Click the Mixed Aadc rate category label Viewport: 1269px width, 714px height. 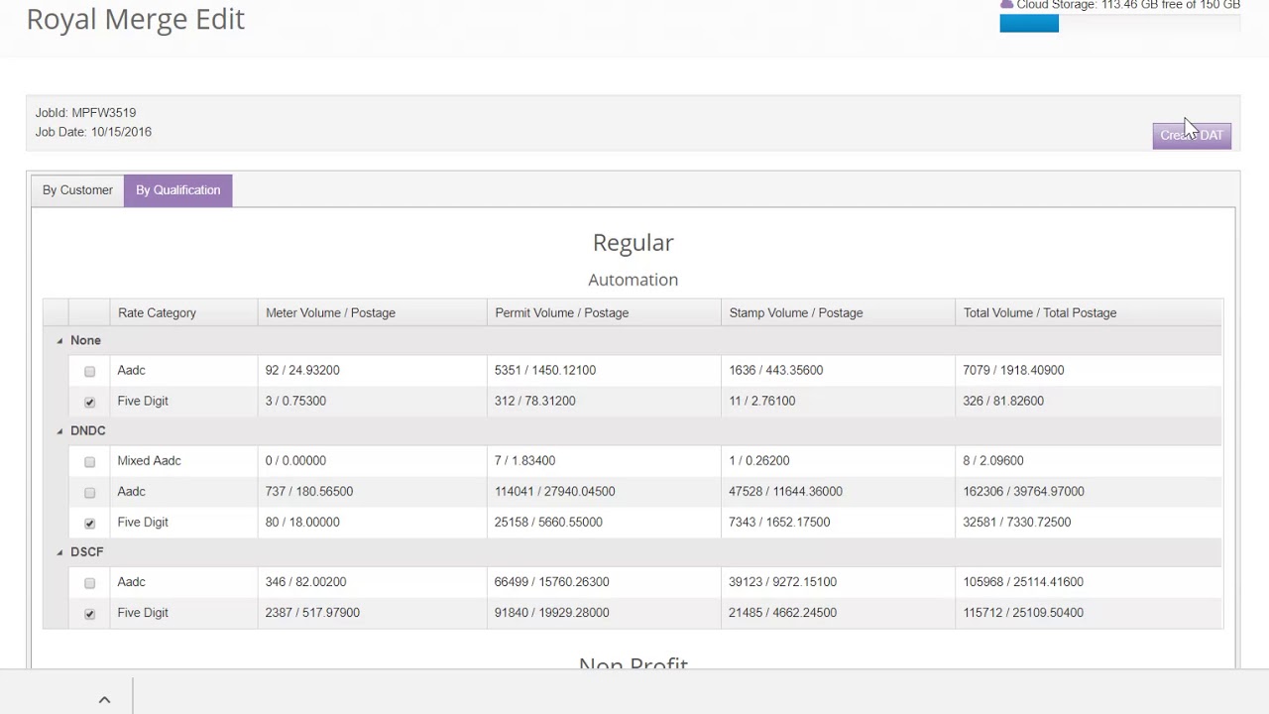(x=149, y=460)
